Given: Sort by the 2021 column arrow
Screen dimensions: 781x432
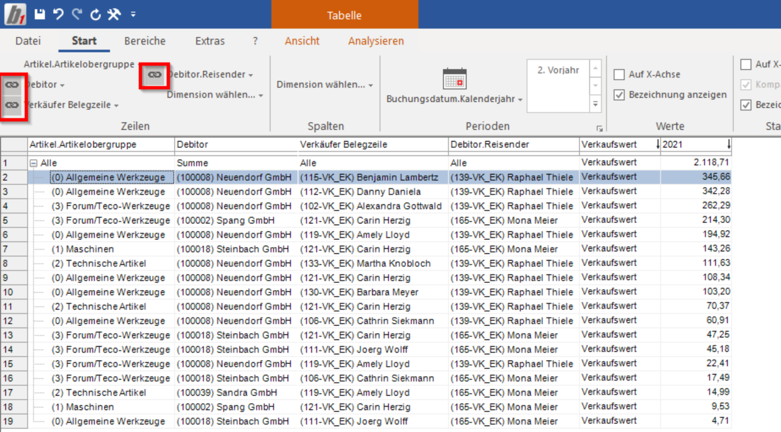Looking at the screenshot, I should coord(728,144).
